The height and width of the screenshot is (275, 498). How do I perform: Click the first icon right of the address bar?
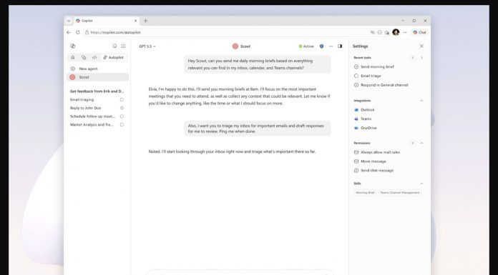point(373,32)
